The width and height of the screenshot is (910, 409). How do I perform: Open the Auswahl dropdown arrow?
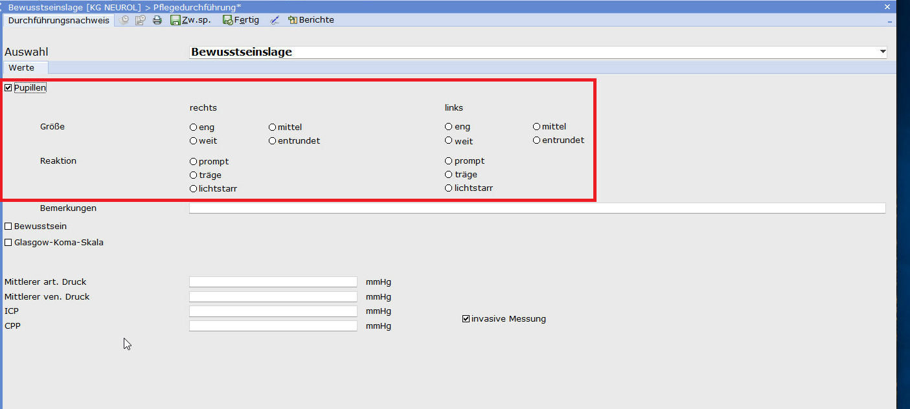[882, 52]
